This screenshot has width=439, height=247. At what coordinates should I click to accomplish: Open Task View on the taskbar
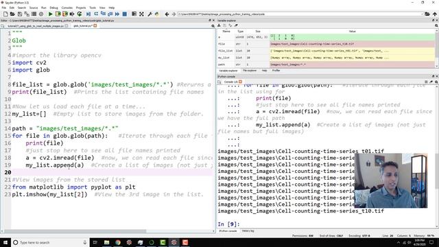(95, 242)
